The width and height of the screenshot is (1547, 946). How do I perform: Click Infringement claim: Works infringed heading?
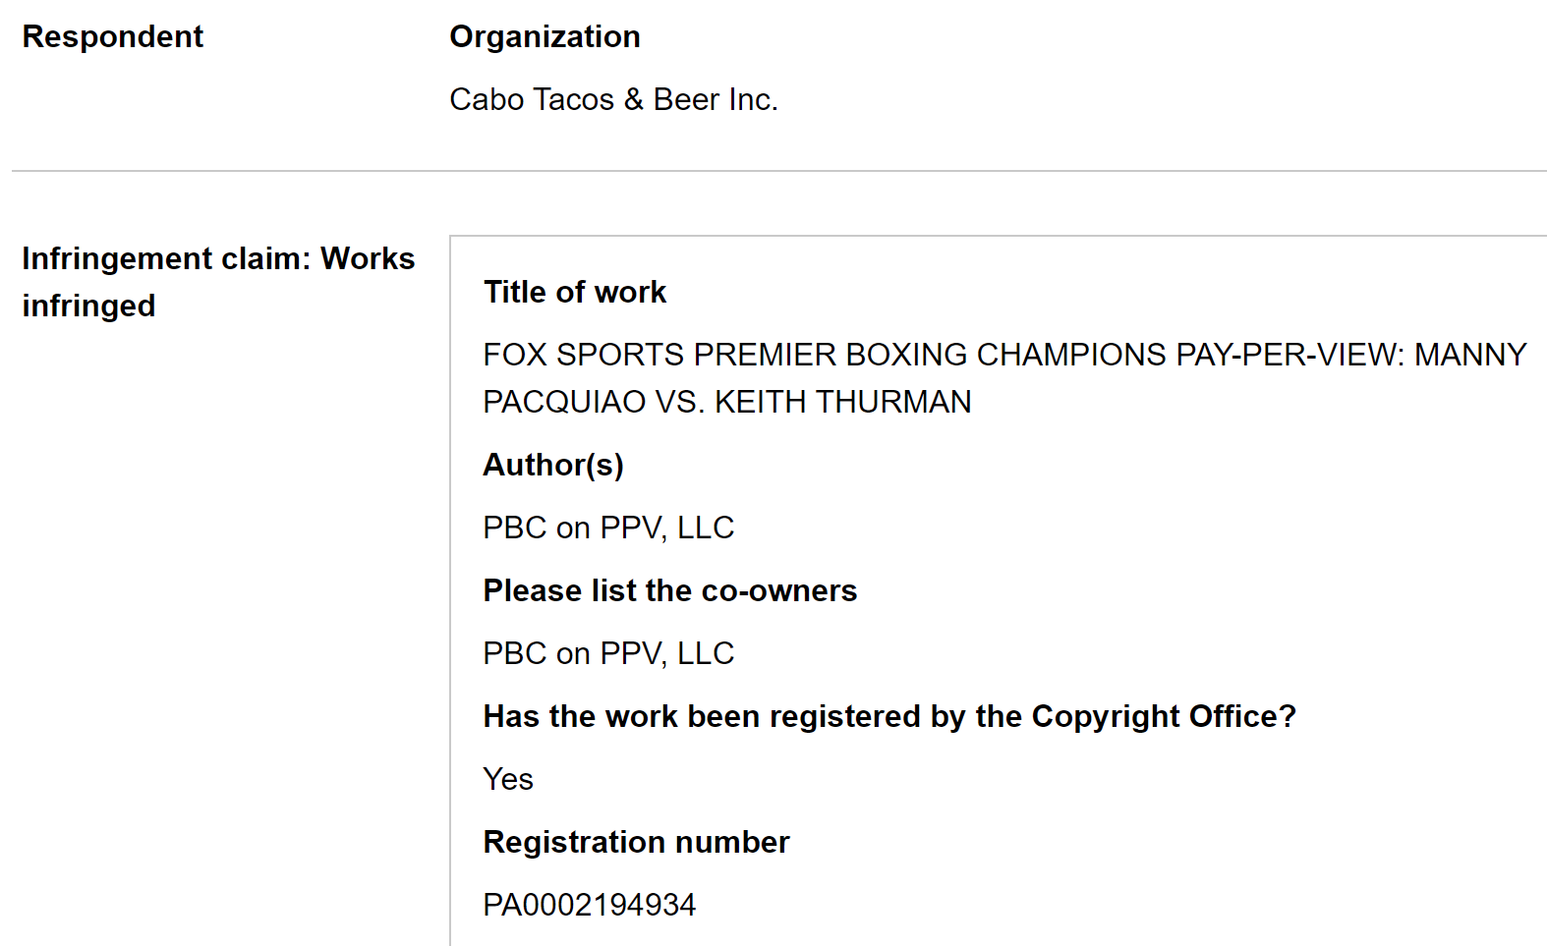coord(218,282)
